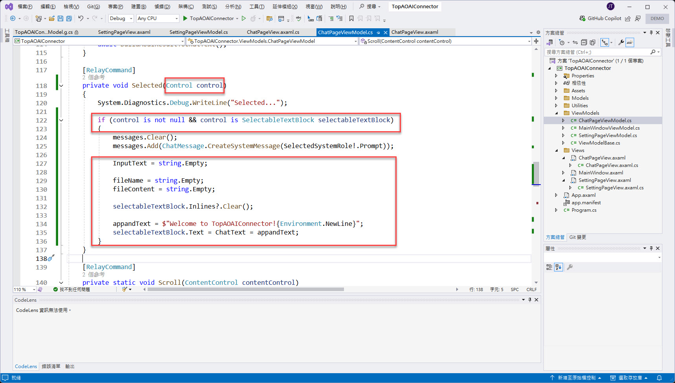Switch to the SettingPageView.axaml tab
675x383 pixels.
click(124, 32)
